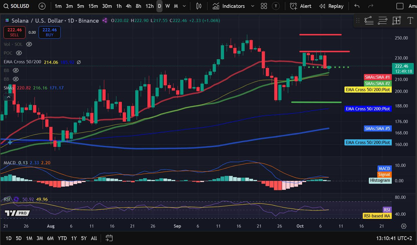Set date range to All
This screenshot has height=245, width=417.
(94, 238)
